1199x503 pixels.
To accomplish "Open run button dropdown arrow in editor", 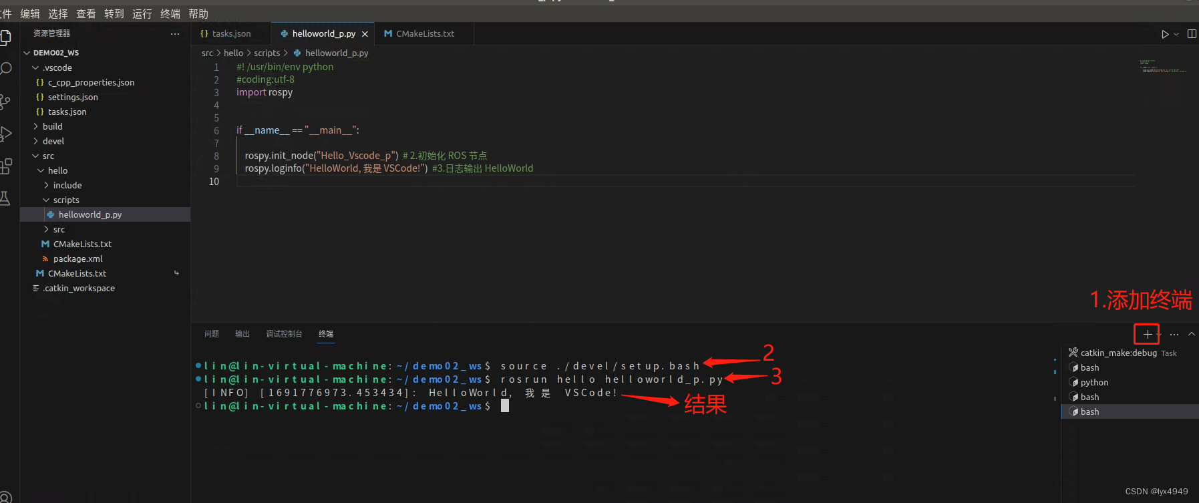I will click(1176, 34).
